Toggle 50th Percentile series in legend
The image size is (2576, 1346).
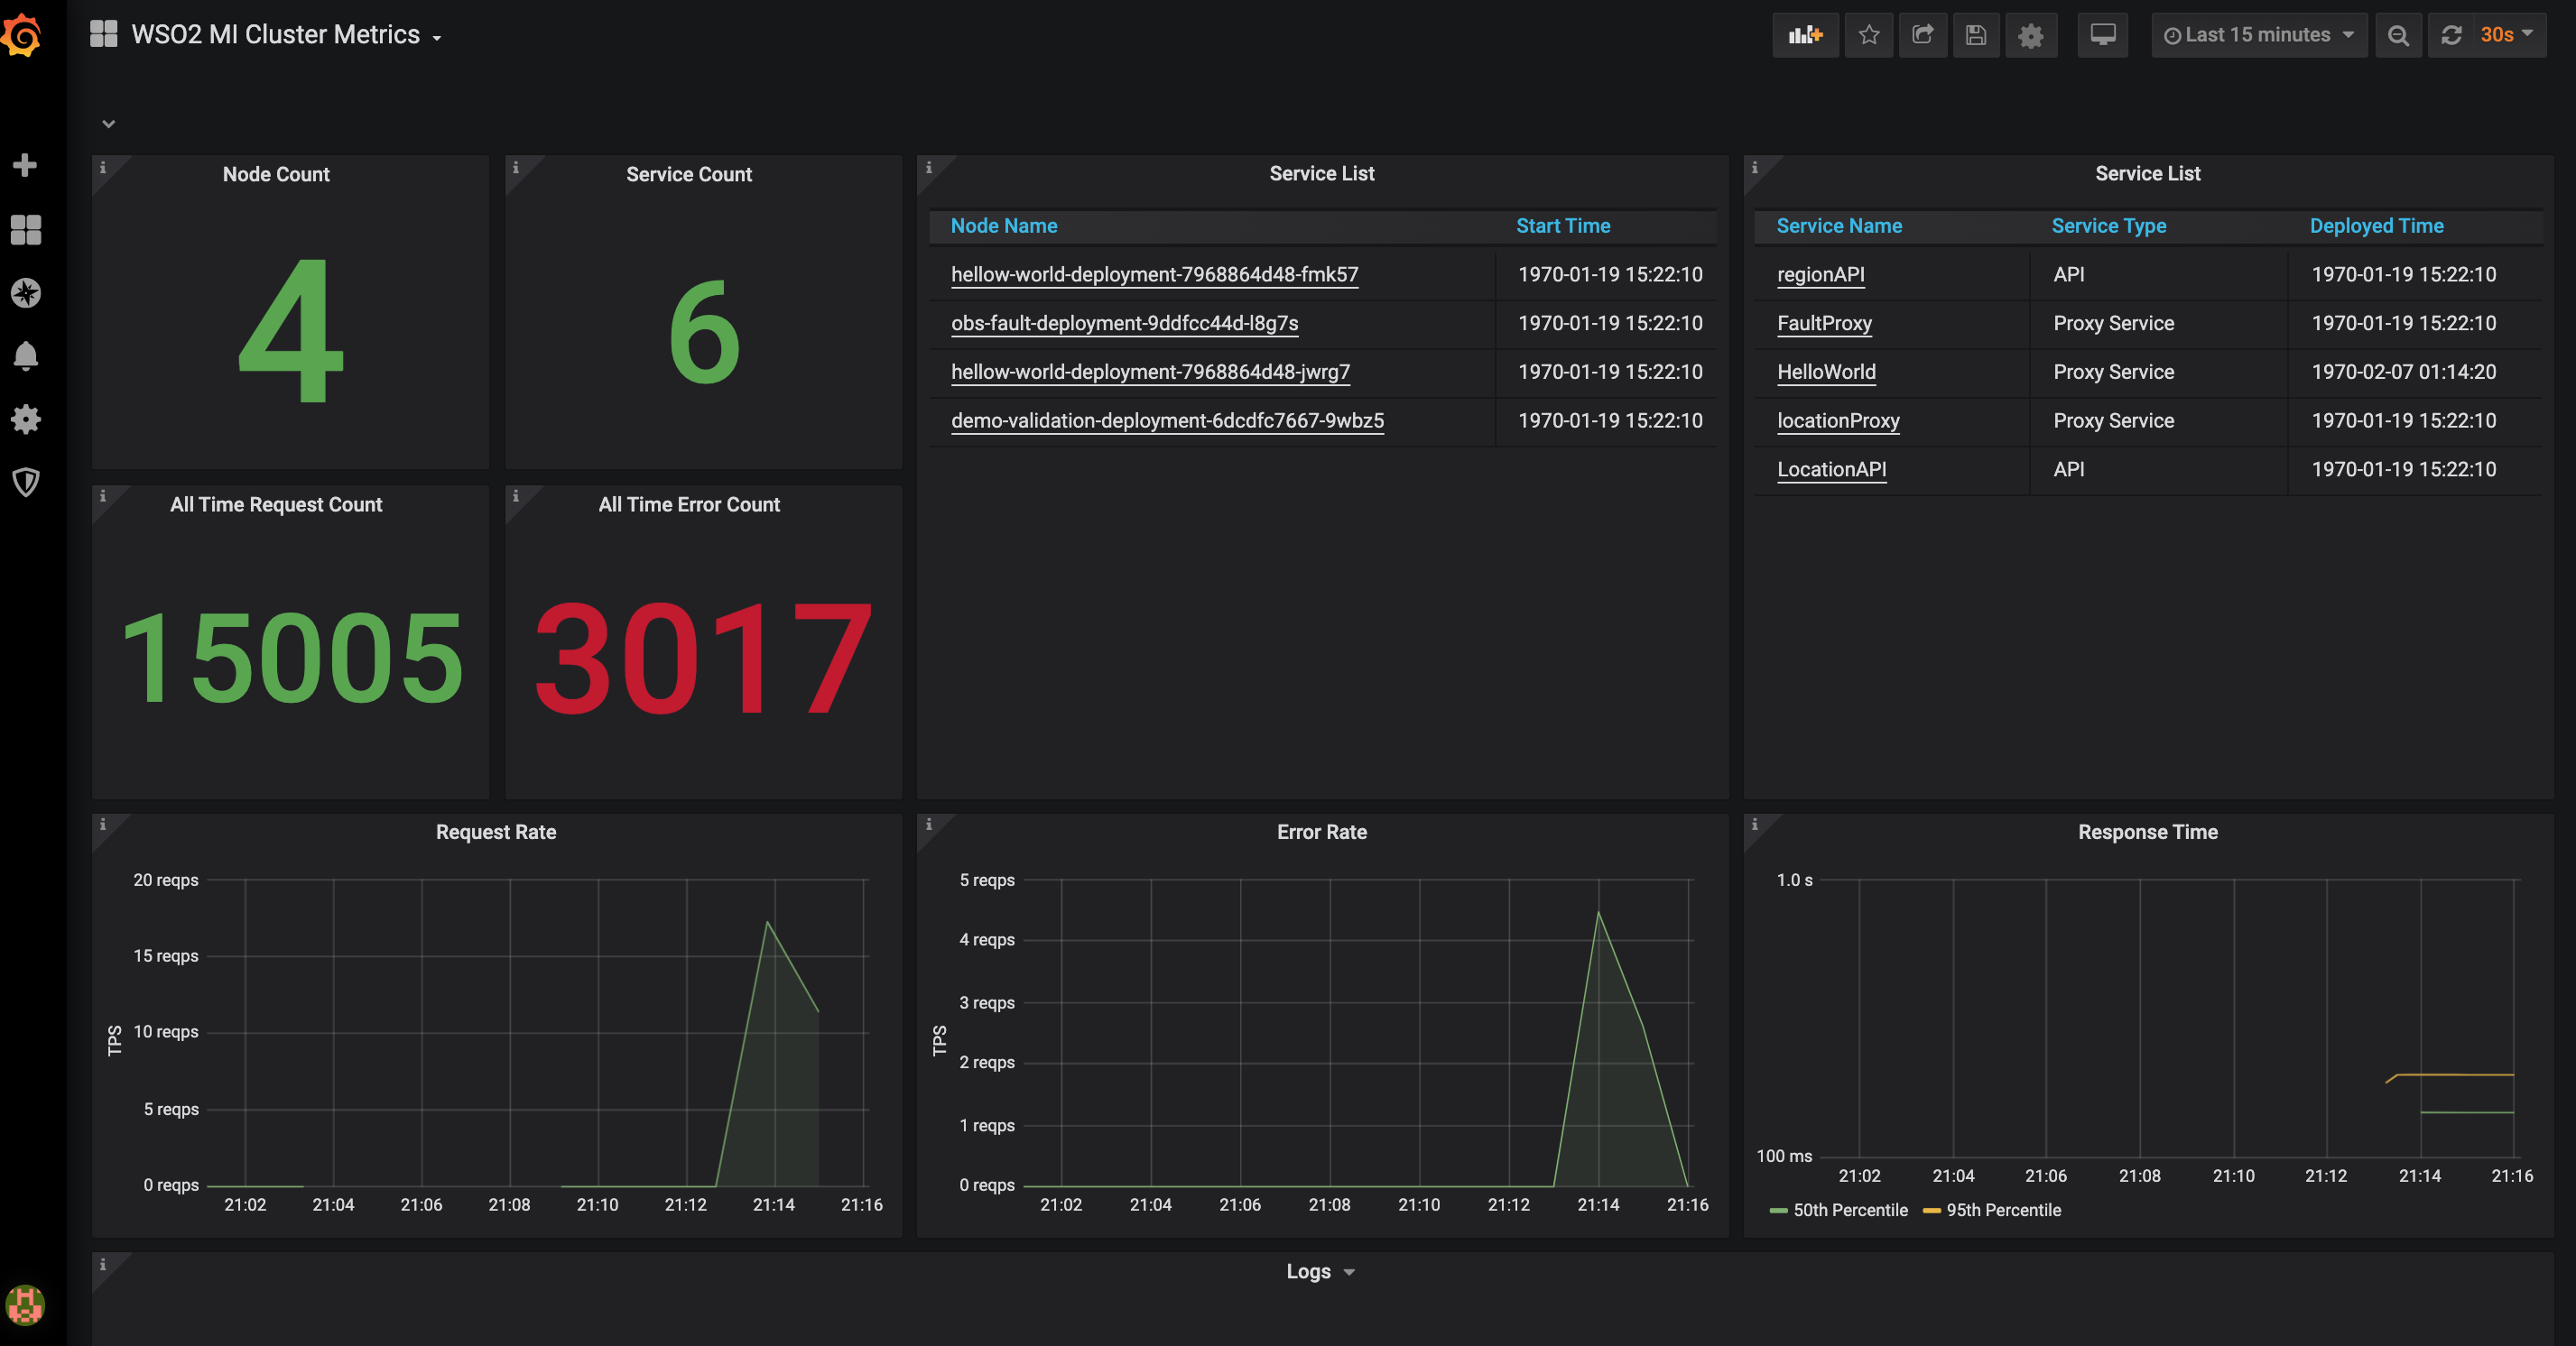pos(1849,1210)
